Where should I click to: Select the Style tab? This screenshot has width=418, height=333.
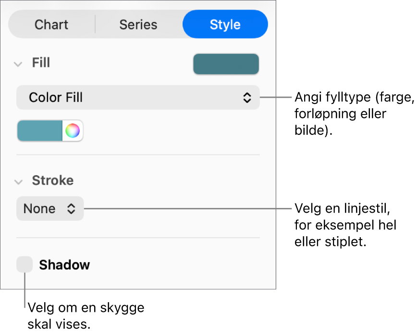point(225,25)
